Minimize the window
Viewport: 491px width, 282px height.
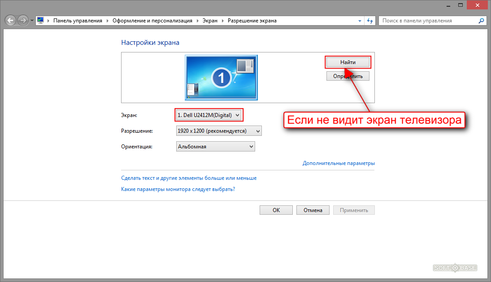[x=448, y=5]
